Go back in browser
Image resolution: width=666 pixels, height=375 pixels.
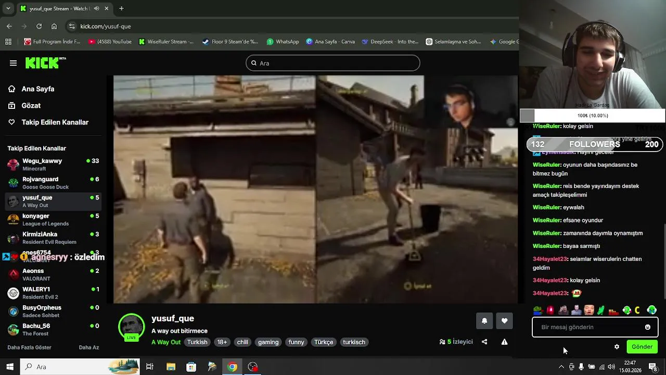9,26
